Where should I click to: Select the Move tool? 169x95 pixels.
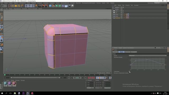13,6
